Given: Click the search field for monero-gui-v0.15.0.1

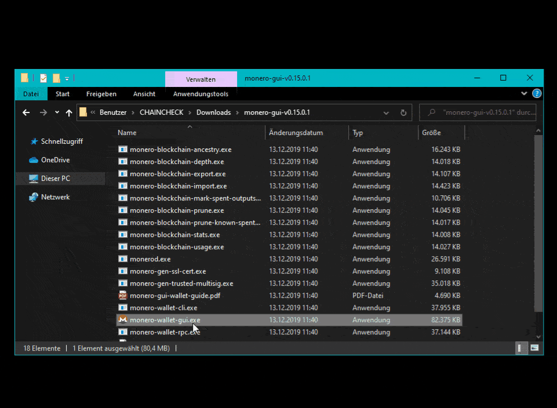Looking at the screenshot, I should pyautogui.click(x=478, y=112).
